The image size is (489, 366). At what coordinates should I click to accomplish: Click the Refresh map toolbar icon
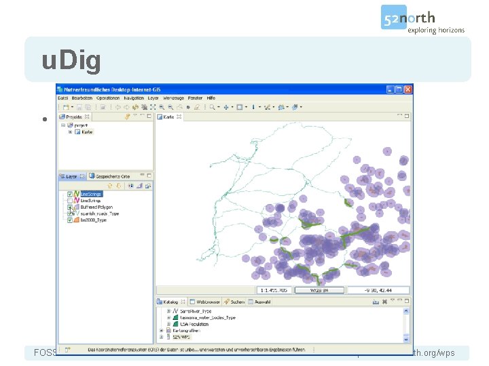[x=135, y=107]
